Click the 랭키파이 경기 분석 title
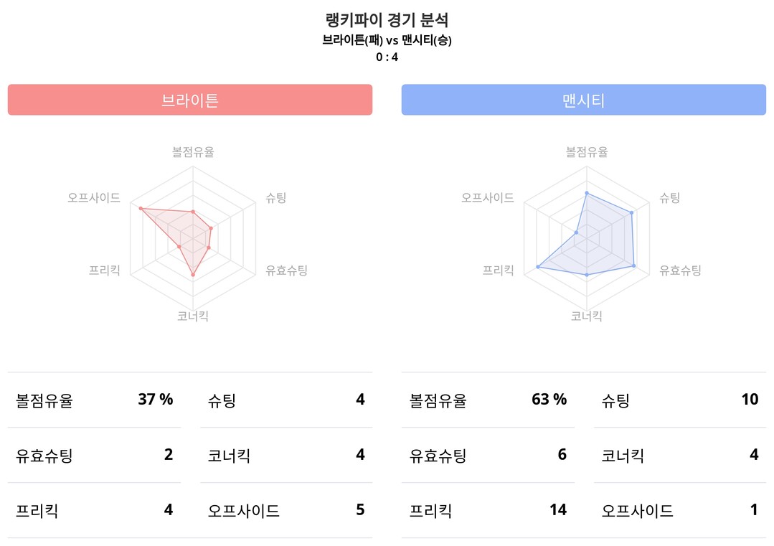Image resolution: width=774 pixels, height=546 pixels. [x=387, y=20]
